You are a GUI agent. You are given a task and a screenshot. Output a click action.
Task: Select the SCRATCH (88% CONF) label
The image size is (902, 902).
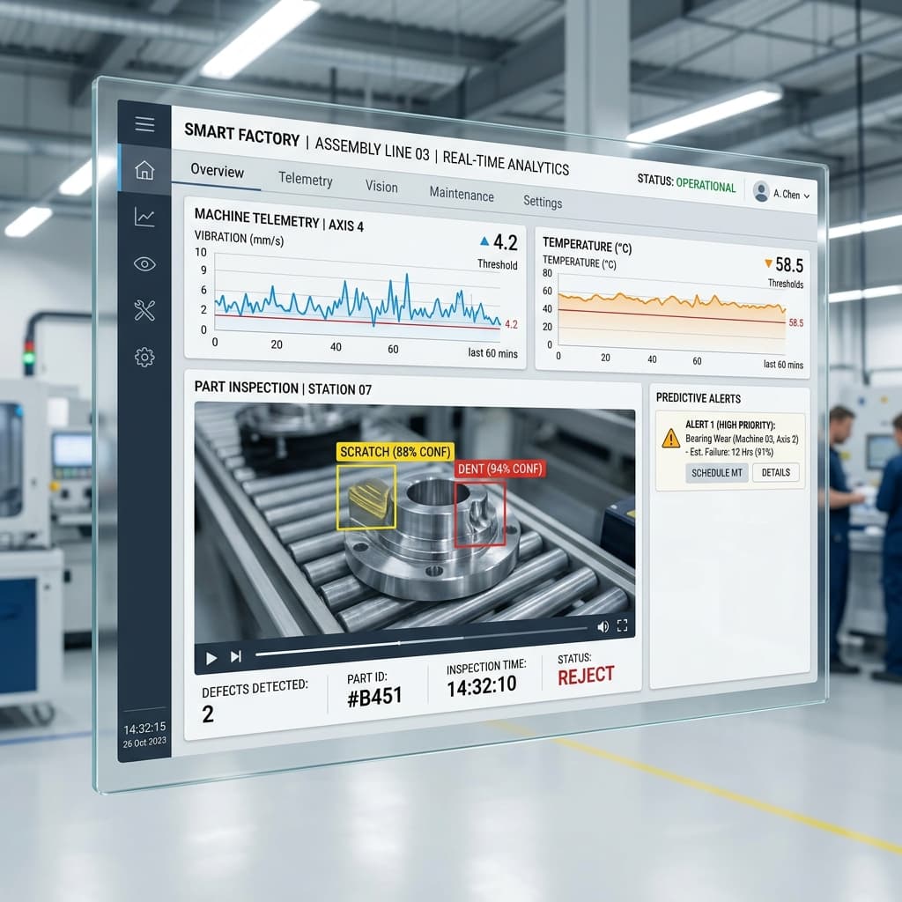(x=396, y=452)
